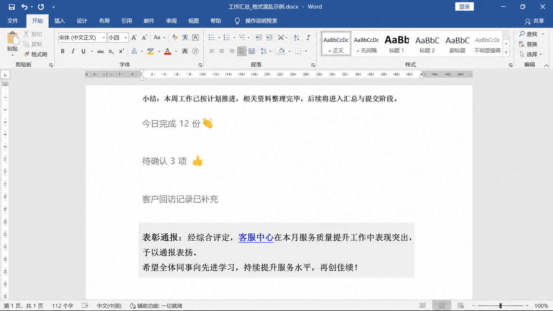
Task: Switch to the 引用 tab
Action: (x=127, y=21)
